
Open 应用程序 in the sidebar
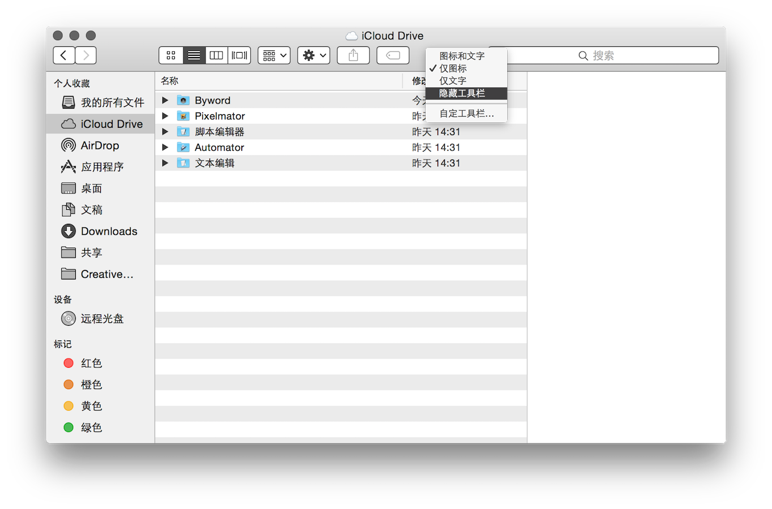pos(101,167)
